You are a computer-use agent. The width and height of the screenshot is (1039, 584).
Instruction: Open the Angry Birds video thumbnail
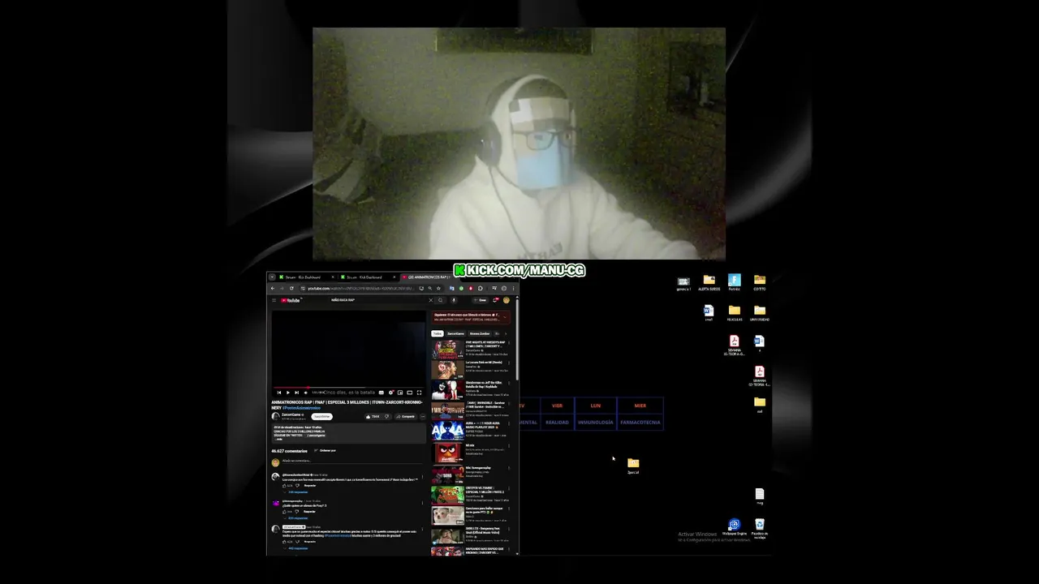pyautogui.click(x=448, y=453)
